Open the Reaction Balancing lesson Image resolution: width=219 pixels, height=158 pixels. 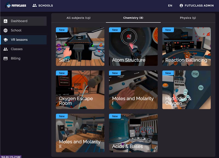point(186,46)
